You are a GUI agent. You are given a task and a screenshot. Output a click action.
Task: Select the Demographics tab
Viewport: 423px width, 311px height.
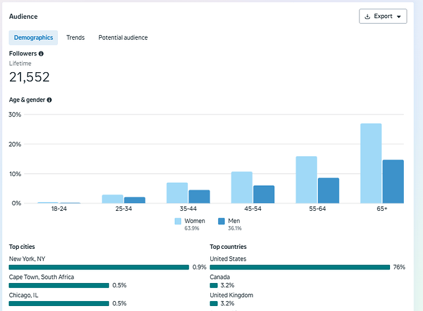tap(33, 37)
